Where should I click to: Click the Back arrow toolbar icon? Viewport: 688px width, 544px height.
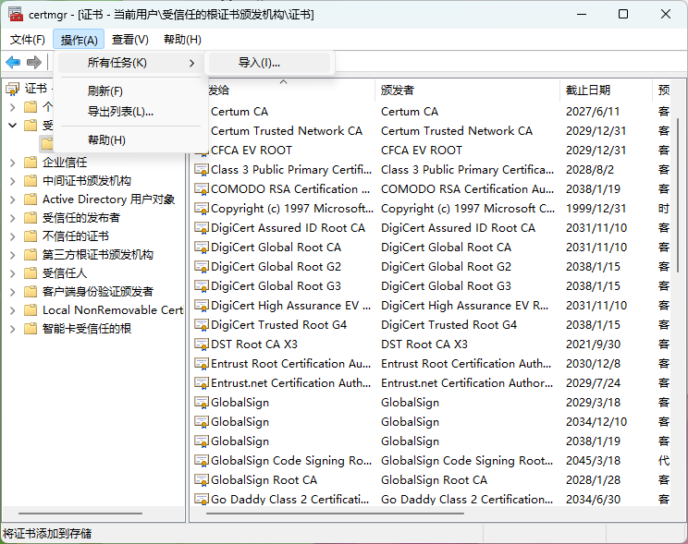point(13,62)
